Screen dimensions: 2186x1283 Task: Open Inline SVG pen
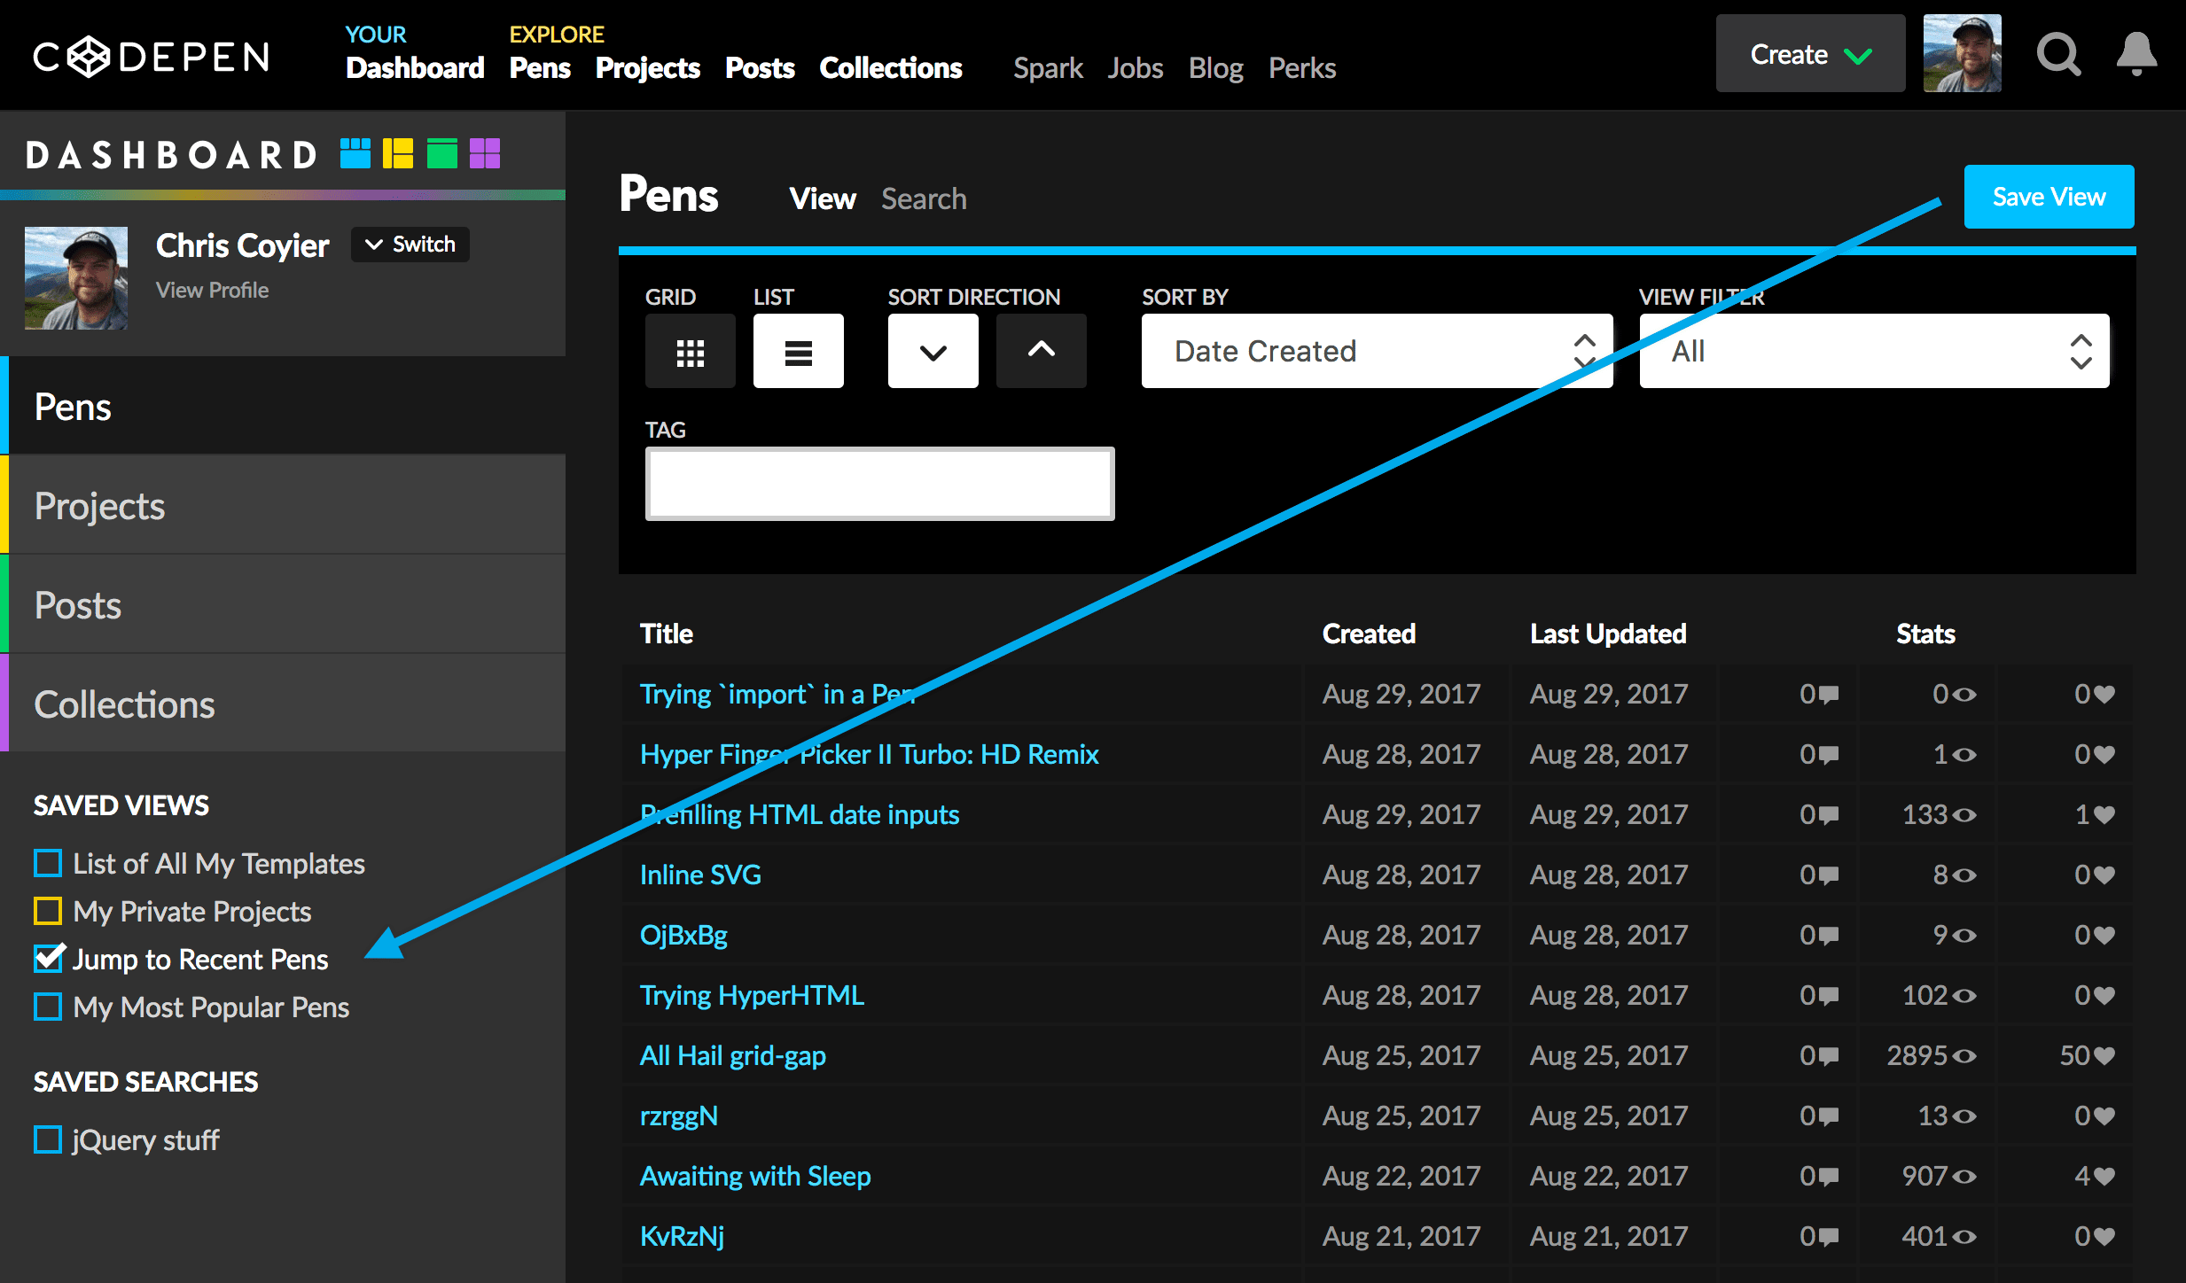700,875
